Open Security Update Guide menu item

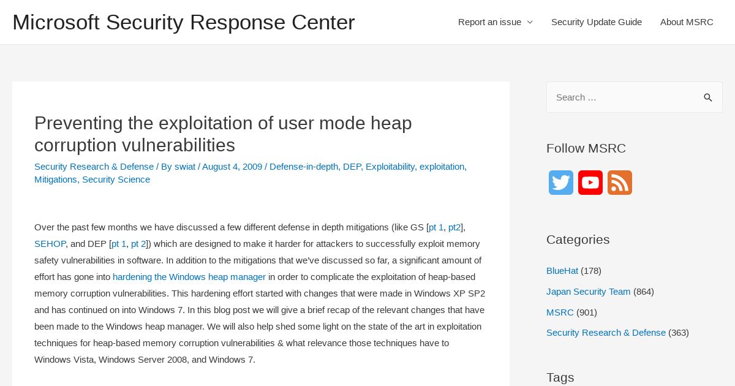tap(597, 22)
